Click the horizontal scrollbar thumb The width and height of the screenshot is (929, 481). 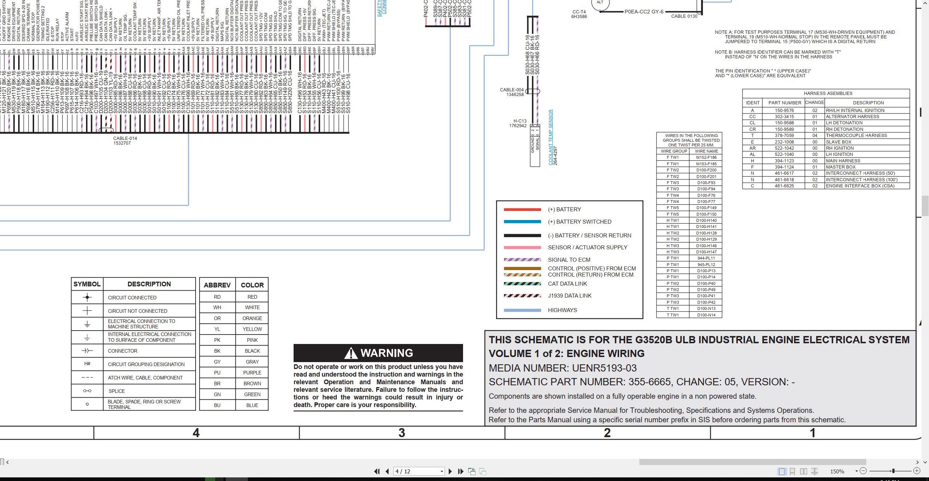[753, 462]
